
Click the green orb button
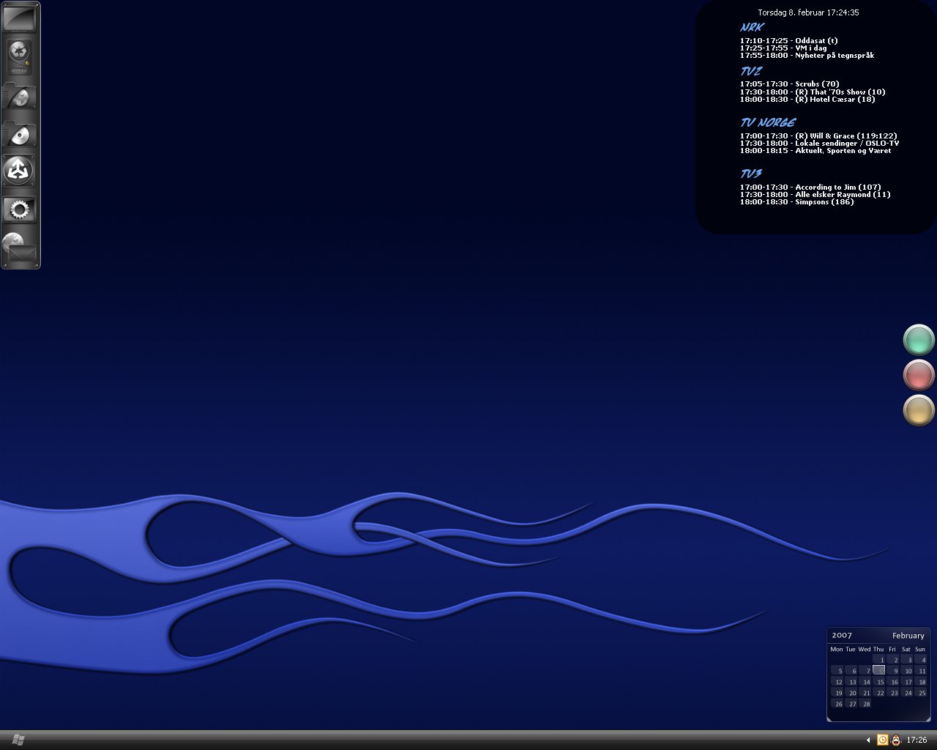[919, 340]
